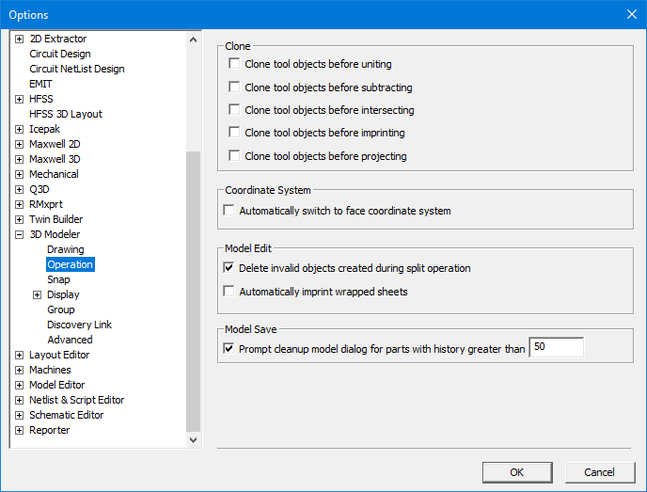
Task: Open the Snap options page
Action: (x=58, y=279)
